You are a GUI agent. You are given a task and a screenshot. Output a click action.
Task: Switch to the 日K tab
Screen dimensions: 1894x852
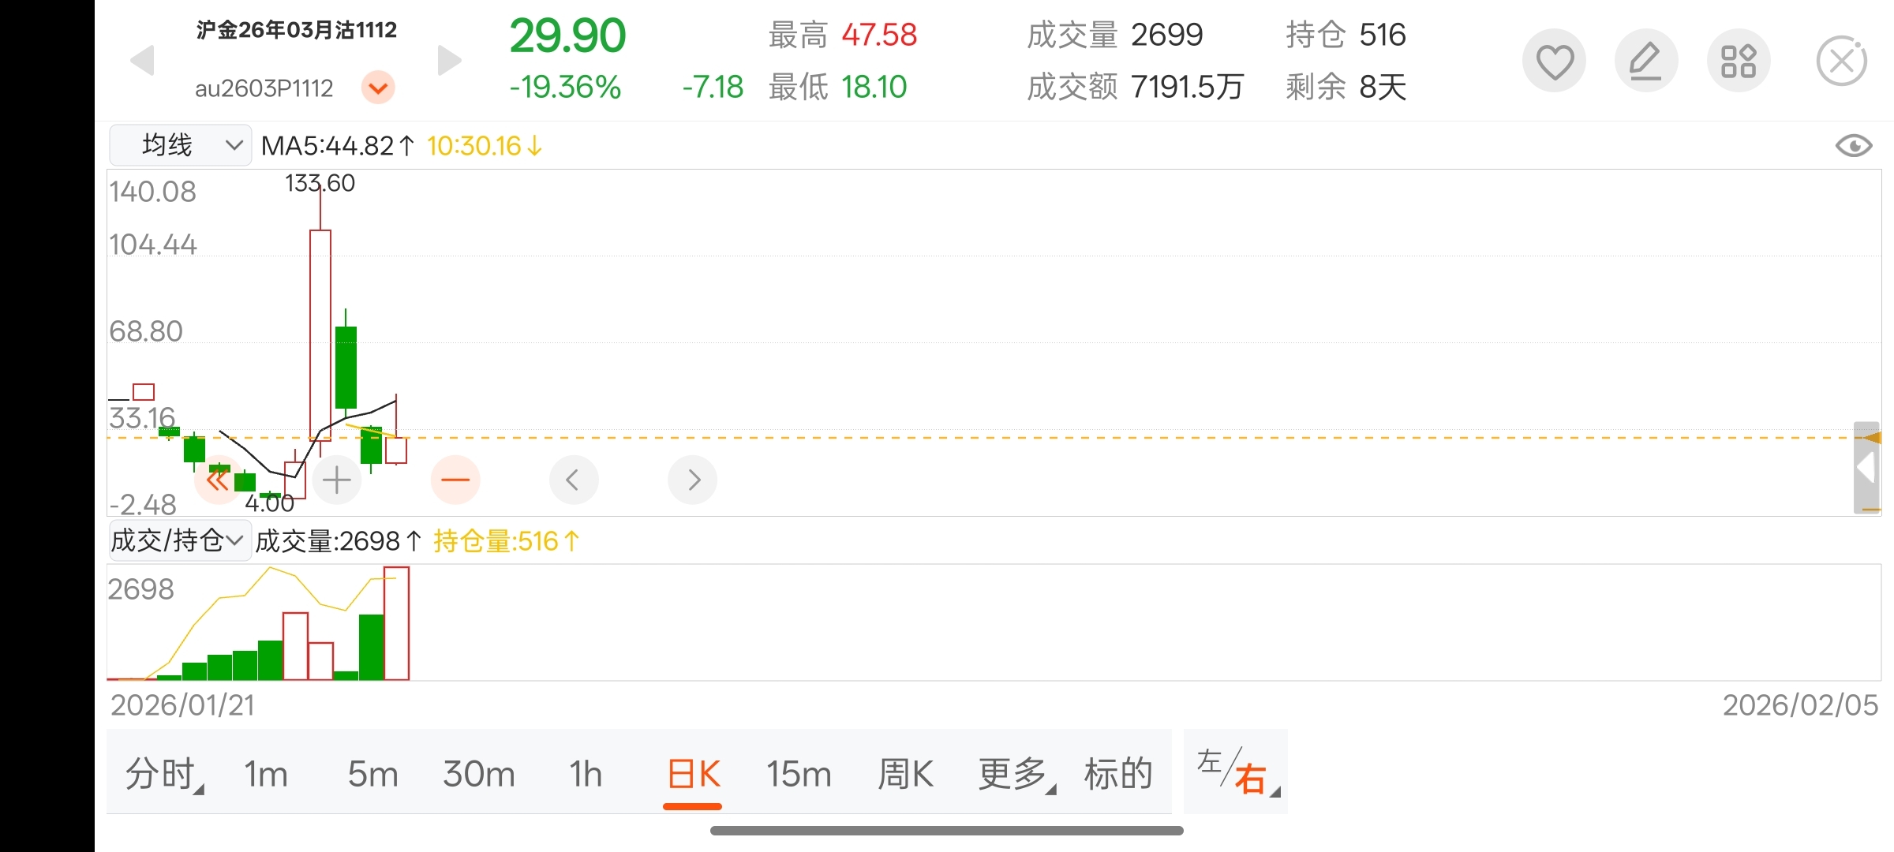(x=693, y=774)
